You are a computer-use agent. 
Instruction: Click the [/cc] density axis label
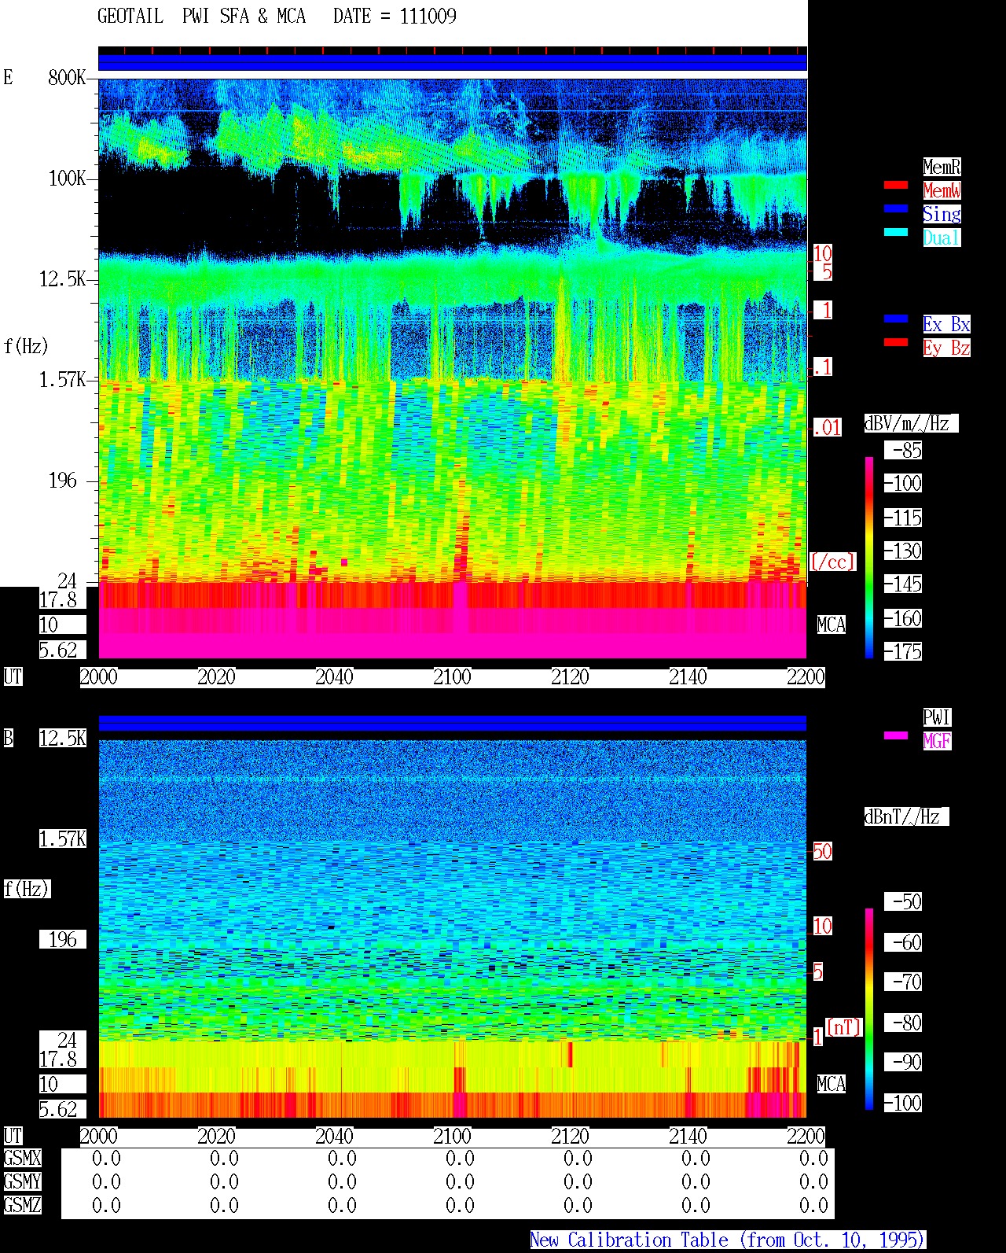point(832,562)
